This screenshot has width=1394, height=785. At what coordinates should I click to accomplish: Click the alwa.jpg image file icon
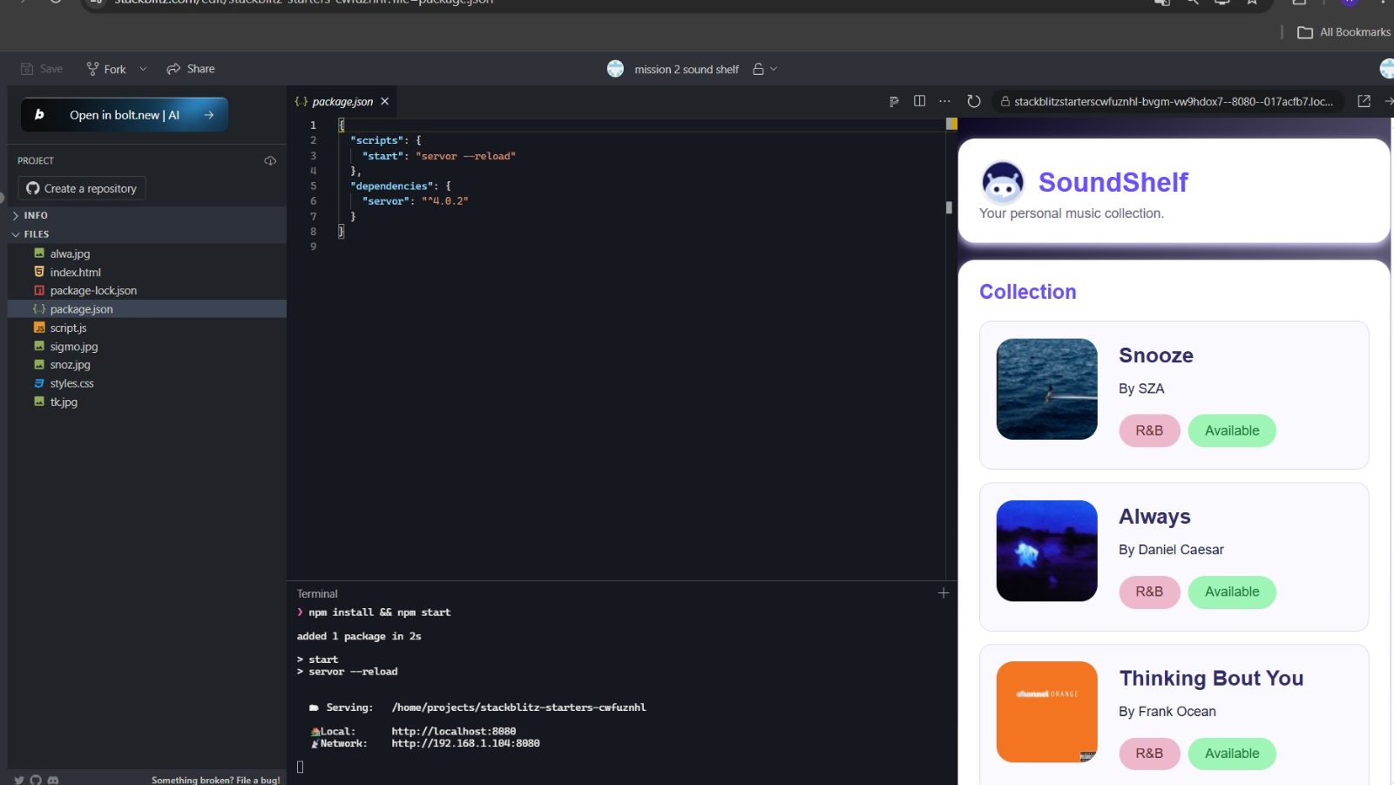click(39, 254)
